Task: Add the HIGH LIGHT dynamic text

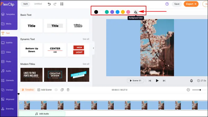Action: click(78, 50)
